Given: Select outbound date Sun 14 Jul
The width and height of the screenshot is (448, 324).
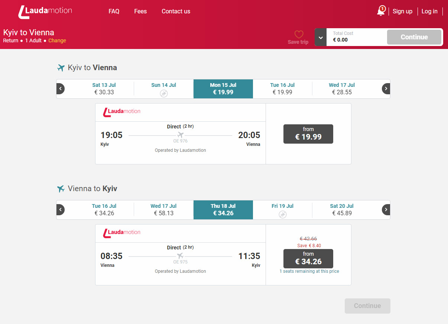Looking at the screenshot, I should [x=164, y=89].
